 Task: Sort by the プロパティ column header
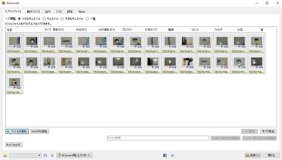tap(132, 30)
